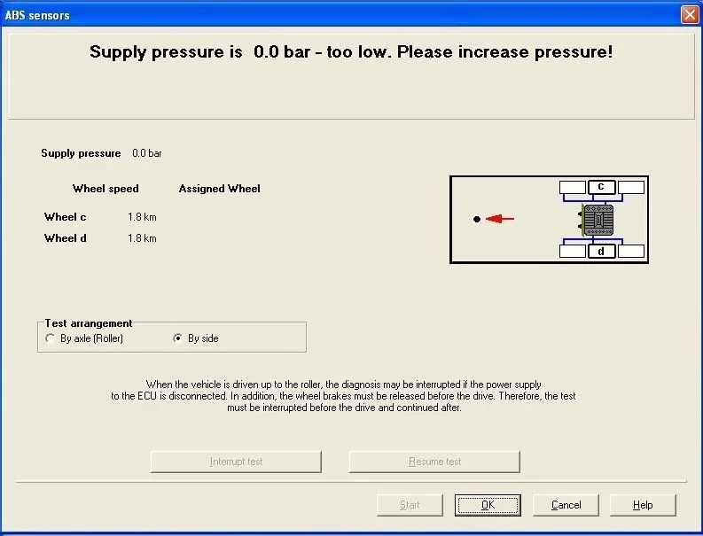Click the Start button
Screen dimensions: 703x536
point(410,505)
